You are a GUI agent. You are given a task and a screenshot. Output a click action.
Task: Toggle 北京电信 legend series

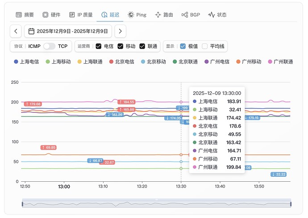[122, 62]
